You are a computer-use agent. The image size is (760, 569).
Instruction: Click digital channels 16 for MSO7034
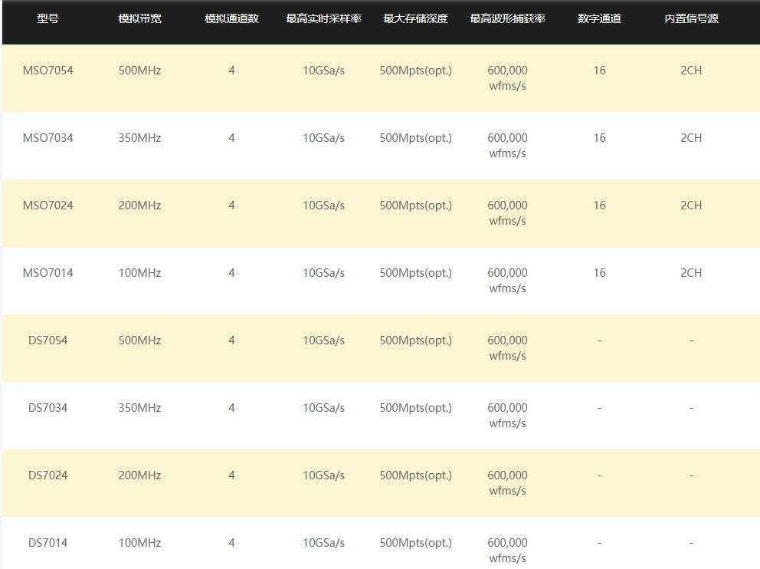pyautogui.click(x=600, y=138)
